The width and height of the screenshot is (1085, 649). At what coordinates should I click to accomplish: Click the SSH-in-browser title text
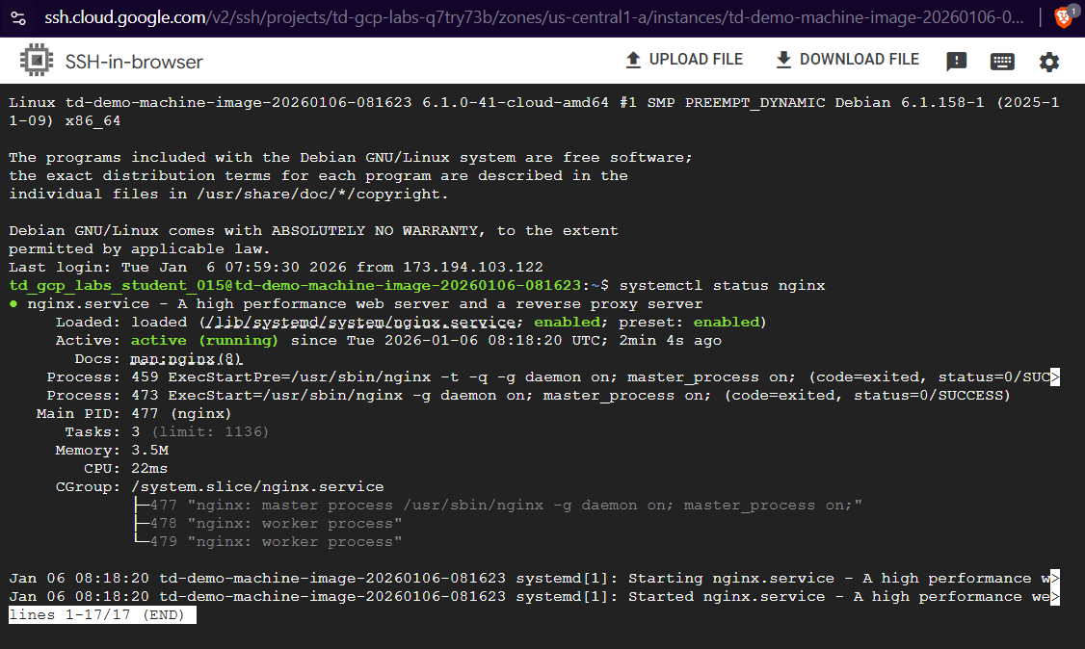[x=134, y=62]
